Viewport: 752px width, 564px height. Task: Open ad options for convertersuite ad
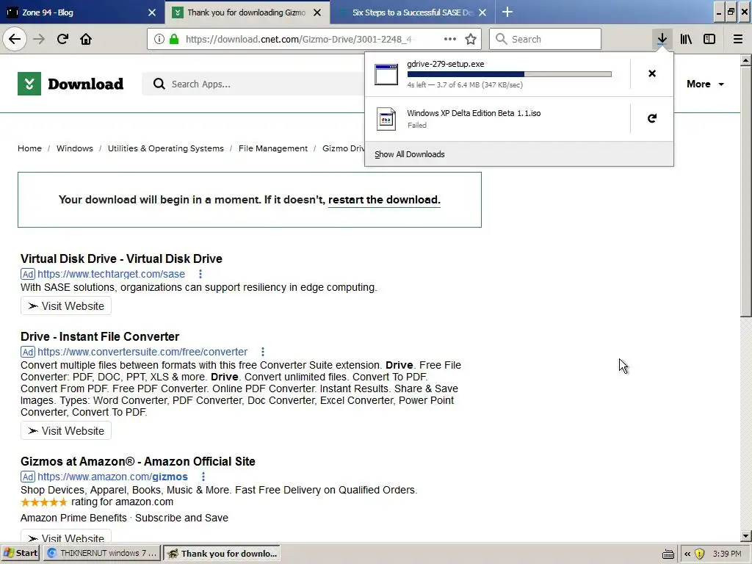point(263,352)
